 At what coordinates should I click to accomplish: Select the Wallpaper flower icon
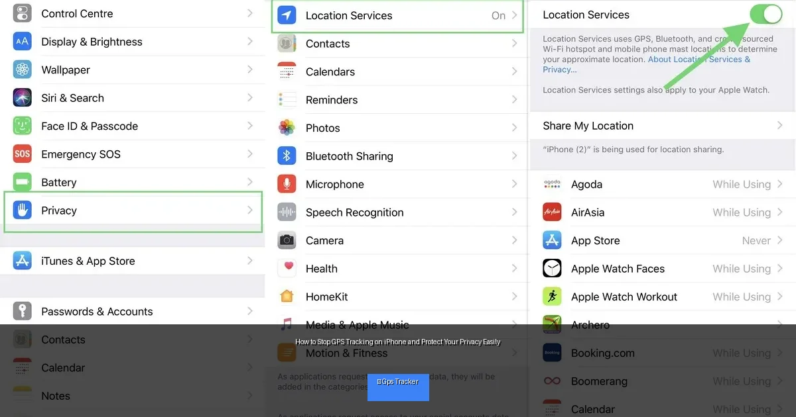pyautogui.click(x=23, y=69)
